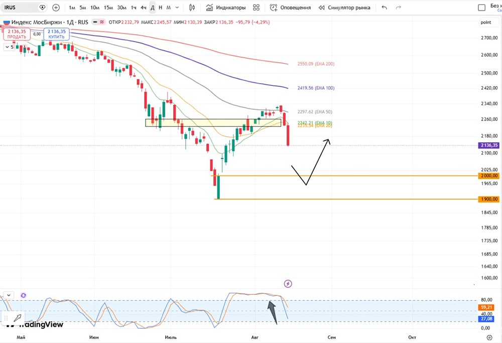Viewport: 502px width, 343px height.
Task: Add a symbol with the plus-circle icon
Action: [x=56, y=8]
